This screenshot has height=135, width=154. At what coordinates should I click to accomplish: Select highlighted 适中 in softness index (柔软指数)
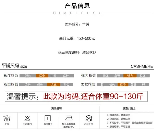tap(123, 85)
